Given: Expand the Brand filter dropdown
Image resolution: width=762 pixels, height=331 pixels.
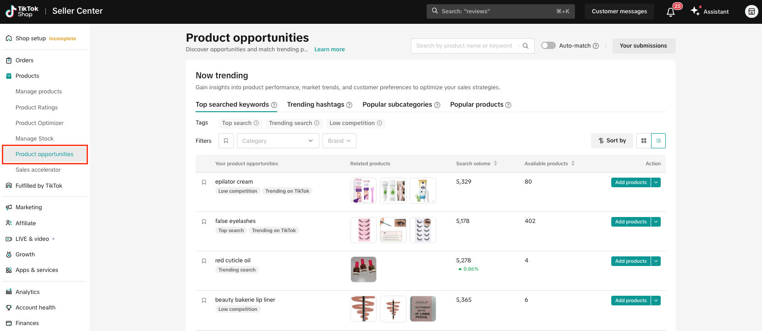Looking at the screenshot, I should click(x=339, y=141).
